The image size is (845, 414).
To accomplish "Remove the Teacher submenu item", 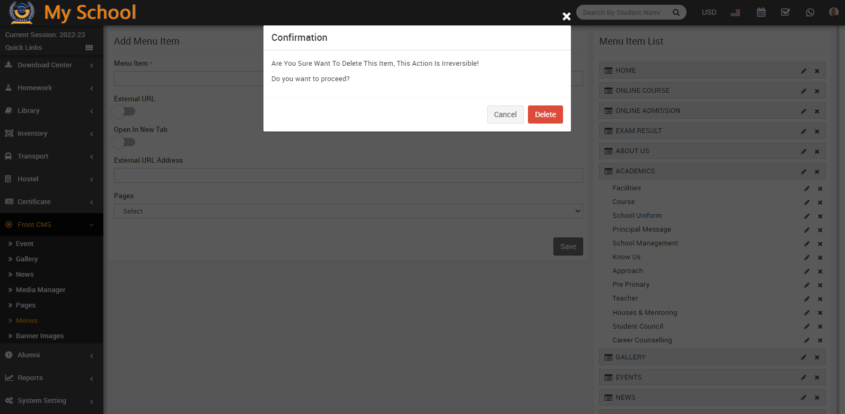I will (x=820, y=299).
